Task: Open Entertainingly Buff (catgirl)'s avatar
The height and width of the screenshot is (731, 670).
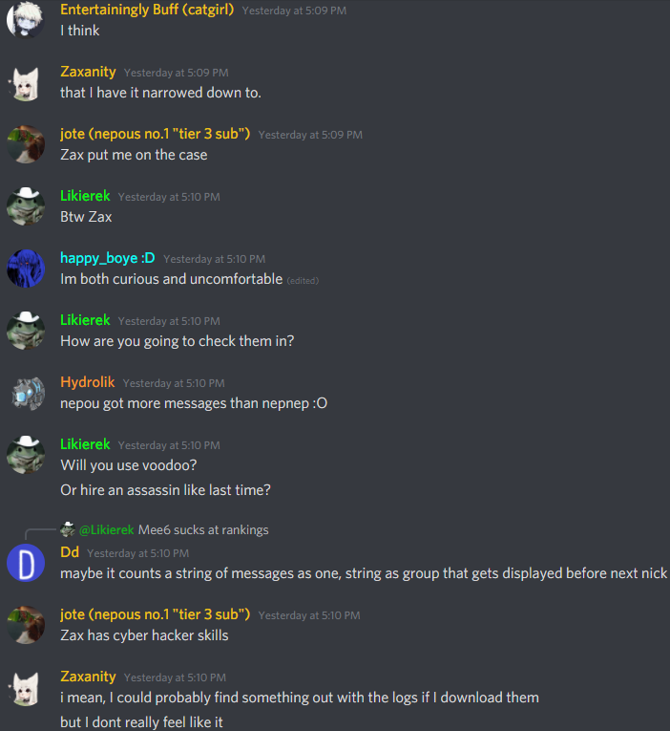Action: click(x=26, y=19)
